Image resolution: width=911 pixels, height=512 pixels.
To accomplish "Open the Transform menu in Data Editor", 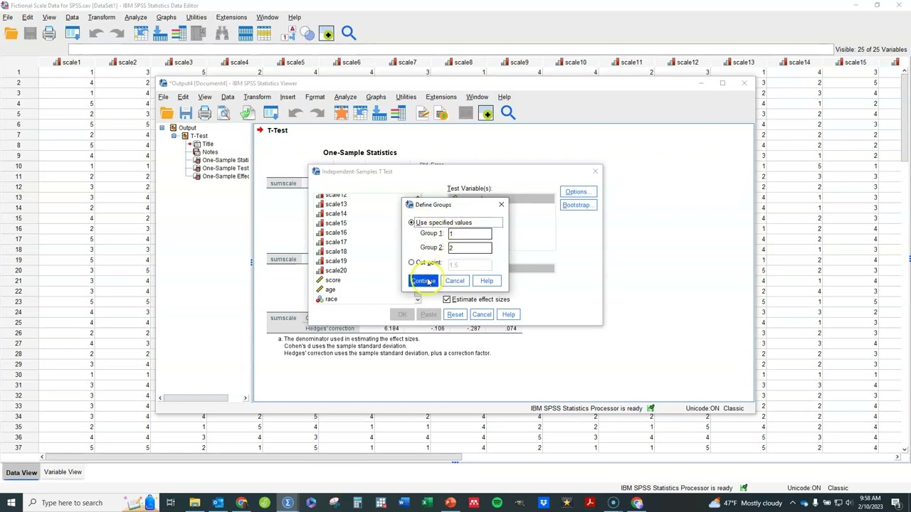I will coord(101,17).
